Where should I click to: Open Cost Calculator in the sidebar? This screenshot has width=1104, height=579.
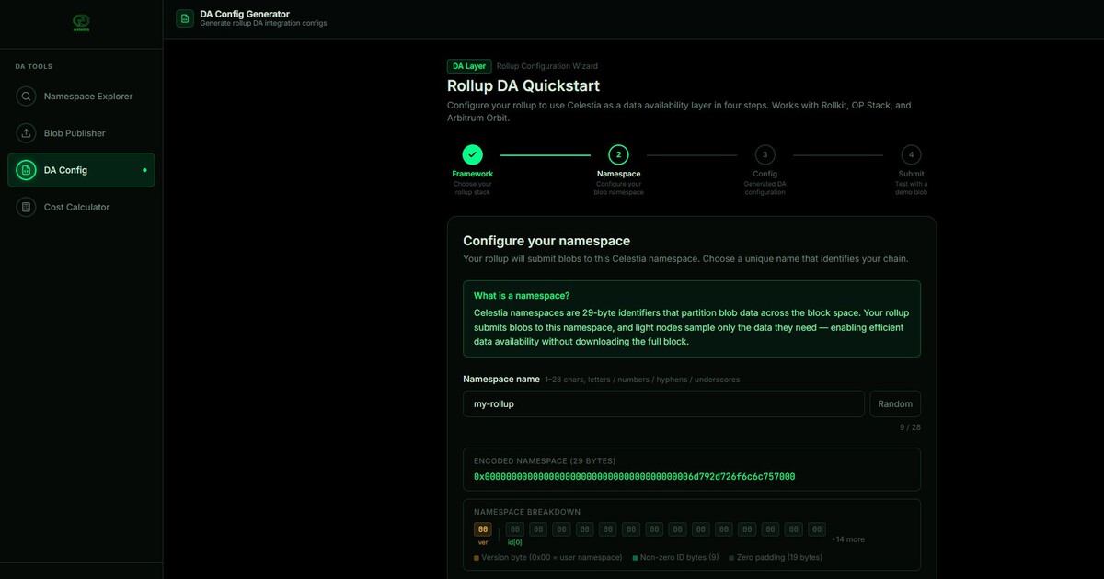(81, 207)
